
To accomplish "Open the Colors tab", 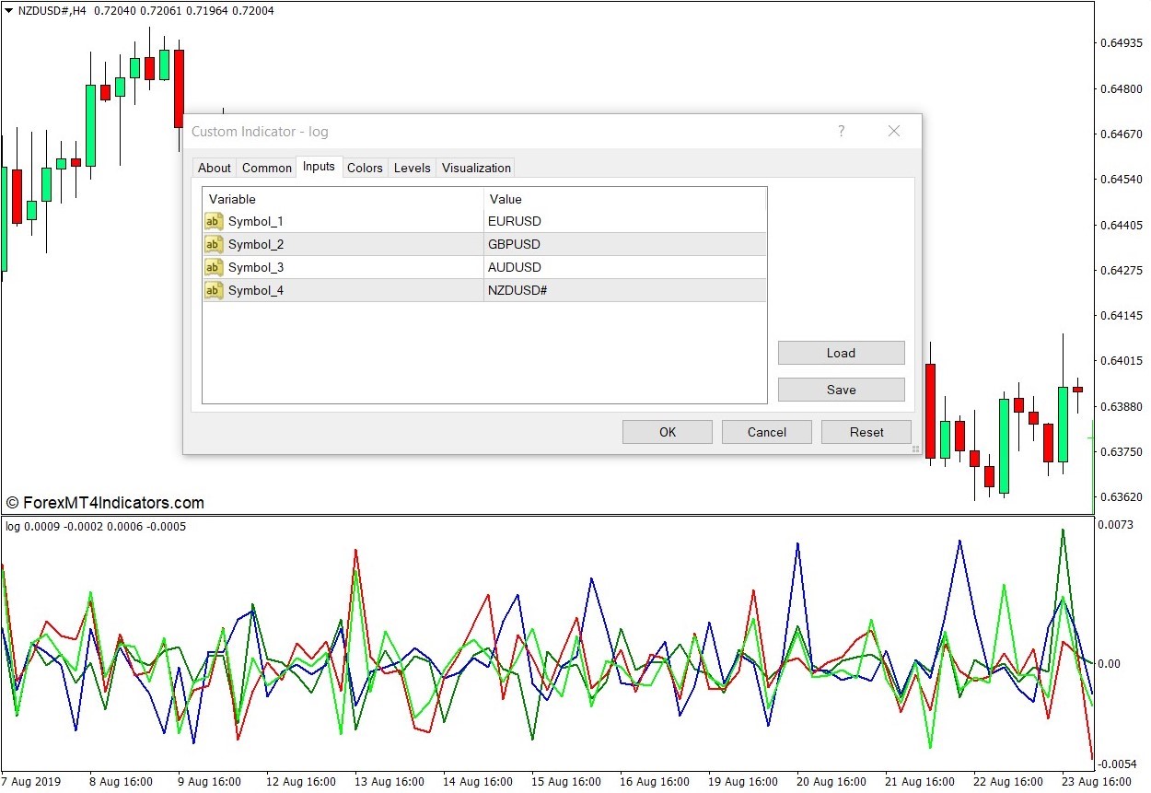I will (365, 168).
